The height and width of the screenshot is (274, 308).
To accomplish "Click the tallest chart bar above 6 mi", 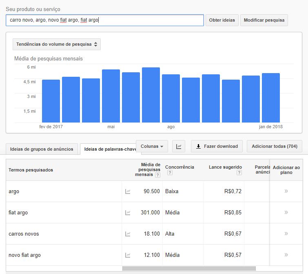I will click(151, 95).
